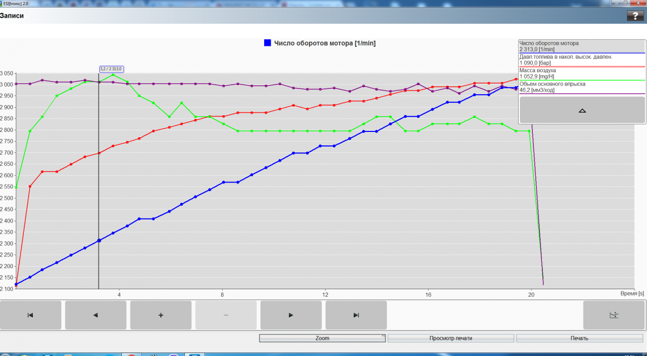Step cursor back one sample
Screen dimensions: 647x356
point(95,315)
